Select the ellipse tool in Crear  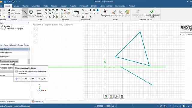[49, 13]
